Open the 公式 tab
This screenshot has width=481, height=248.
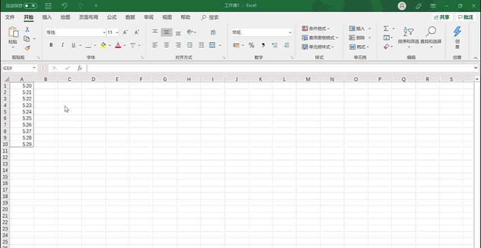pyautogui.click(x=112, y=17)
